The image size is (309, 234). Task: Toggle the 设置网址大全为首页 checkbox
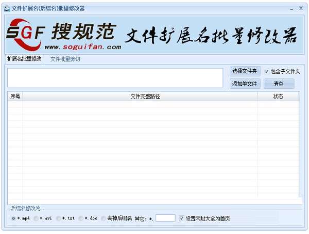pos(181,219)
